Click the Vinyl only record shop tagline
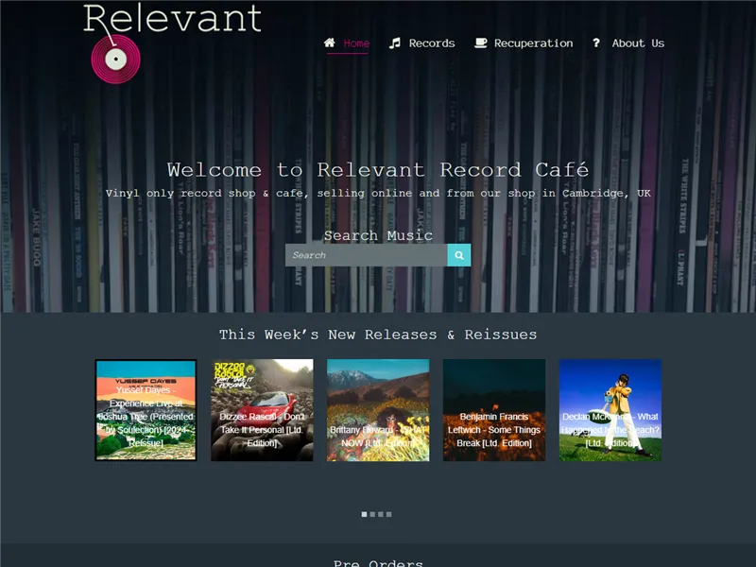756x567 pixels. click(x=378, y=194)
